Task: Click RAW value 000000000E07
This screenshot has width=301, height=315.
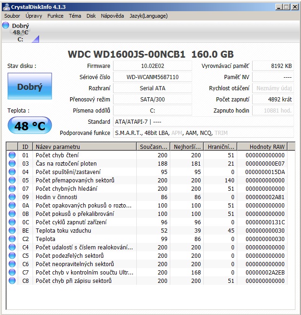Action: tap(265, 163)
